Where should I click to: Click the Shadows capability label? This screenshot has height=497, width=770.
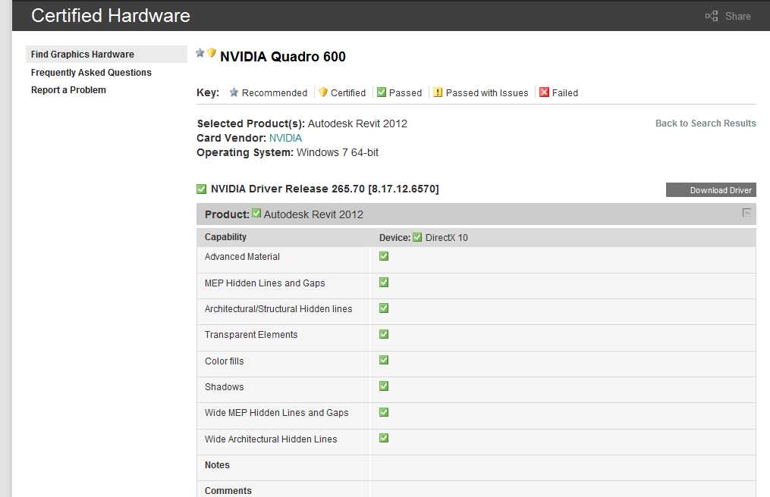tap(224, 386)
